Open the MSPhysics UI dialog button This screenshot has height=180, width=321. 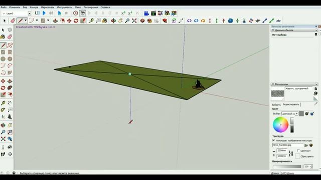[37, 13]
